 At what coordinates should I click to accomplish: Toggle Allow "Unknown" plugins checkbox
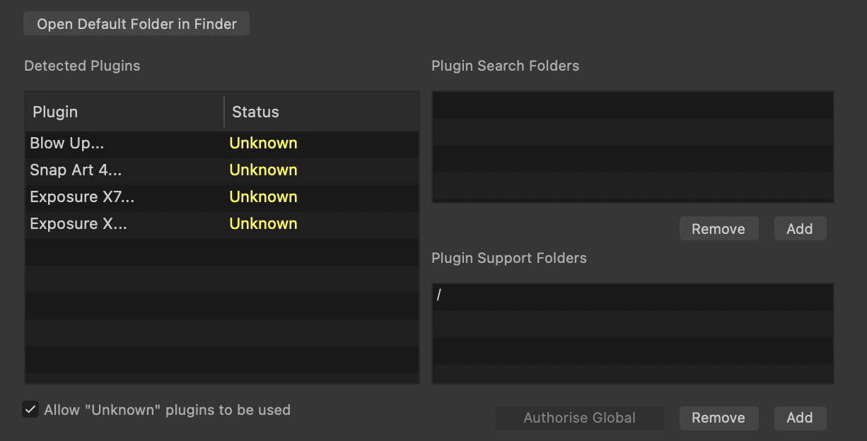(x=30, y=410)
